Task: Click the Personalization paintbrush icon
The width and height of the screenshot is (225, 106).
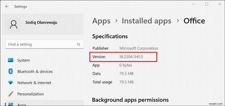Action: click(x=11, y=94)
